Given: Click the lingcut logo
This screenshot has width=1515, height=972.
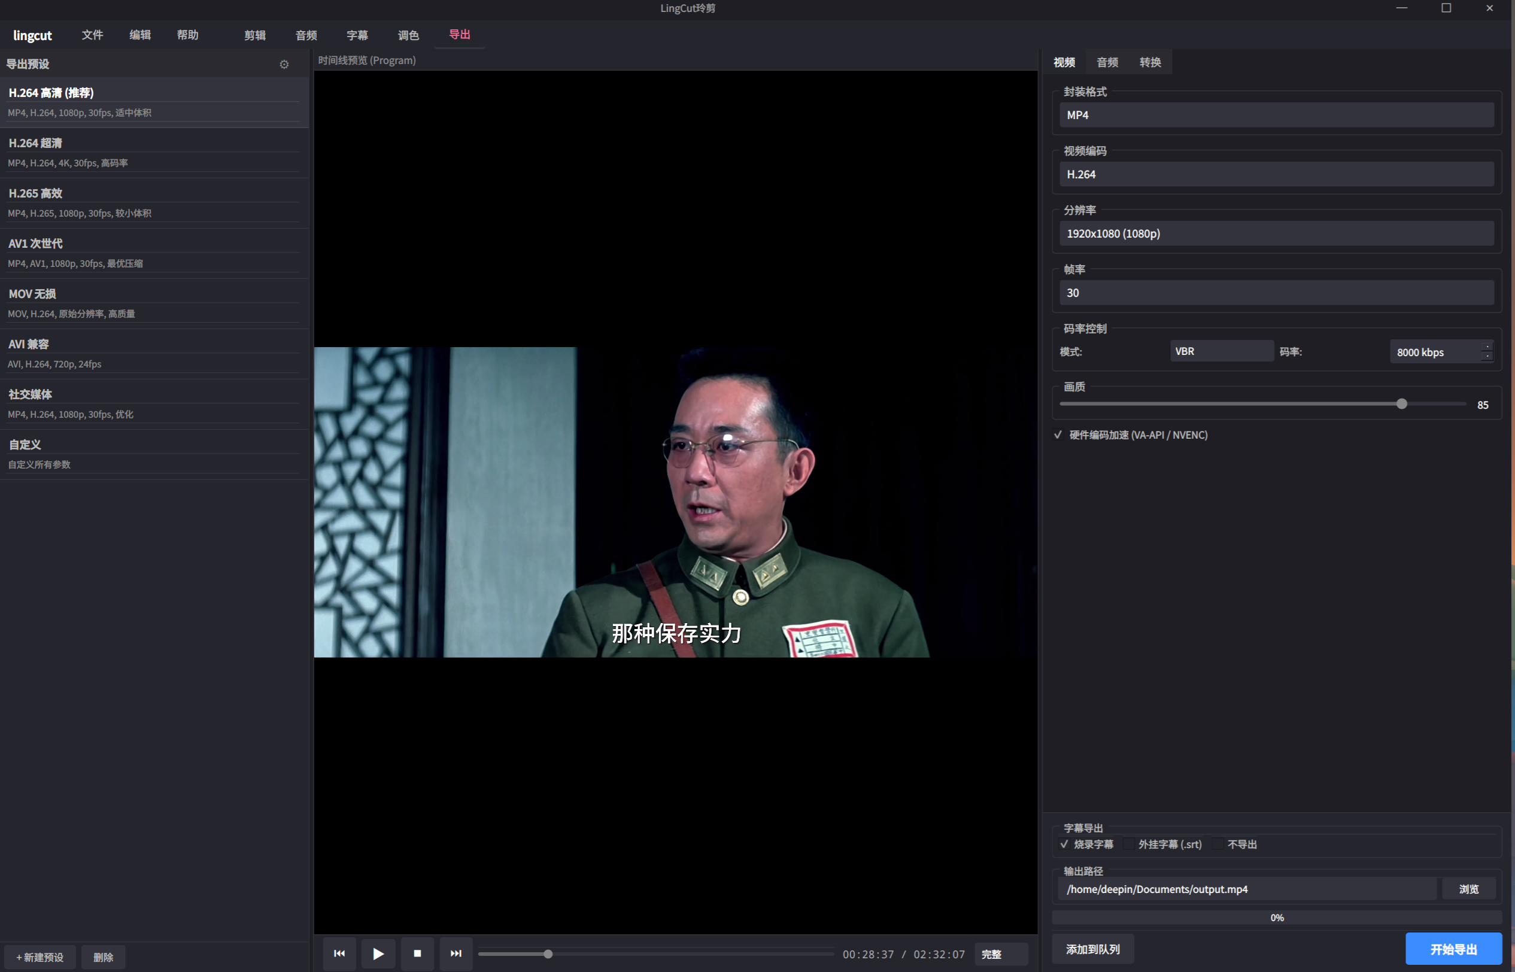Looking at the screenshot, I should 32,35.
